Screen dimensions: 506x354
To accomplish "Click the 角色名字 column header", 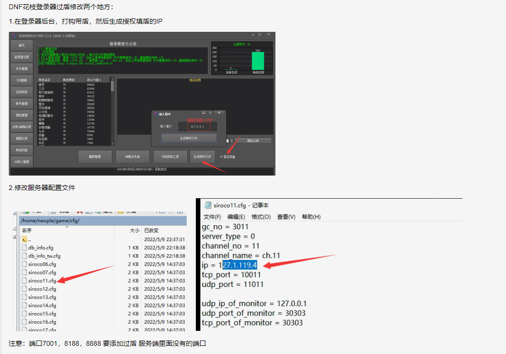I will (x=49, y=80).
